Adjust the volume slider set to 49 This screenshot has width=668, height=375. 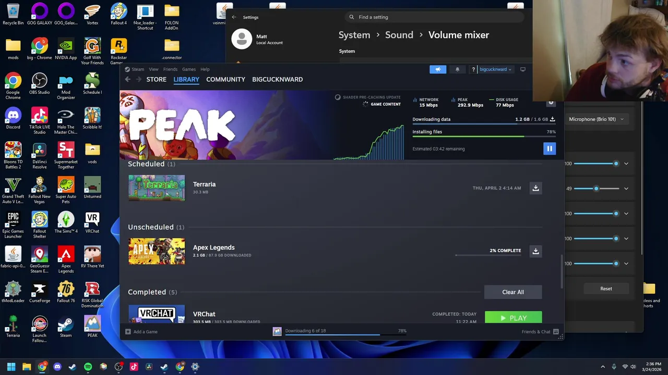click(x=597, y=189)
